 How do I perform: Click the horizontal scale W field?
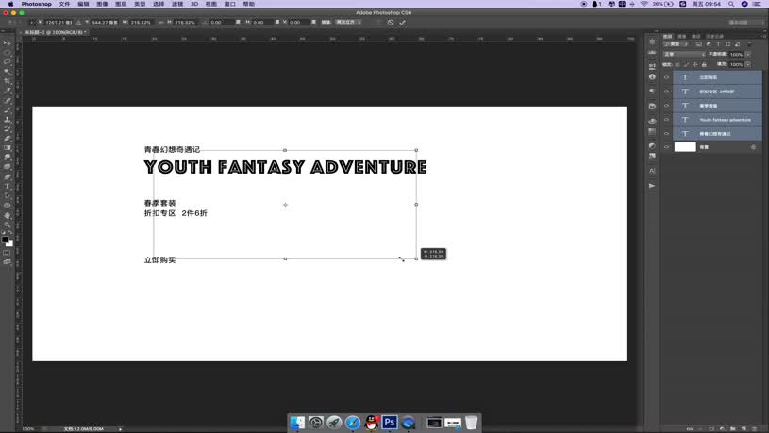click(x=142, y=22)
